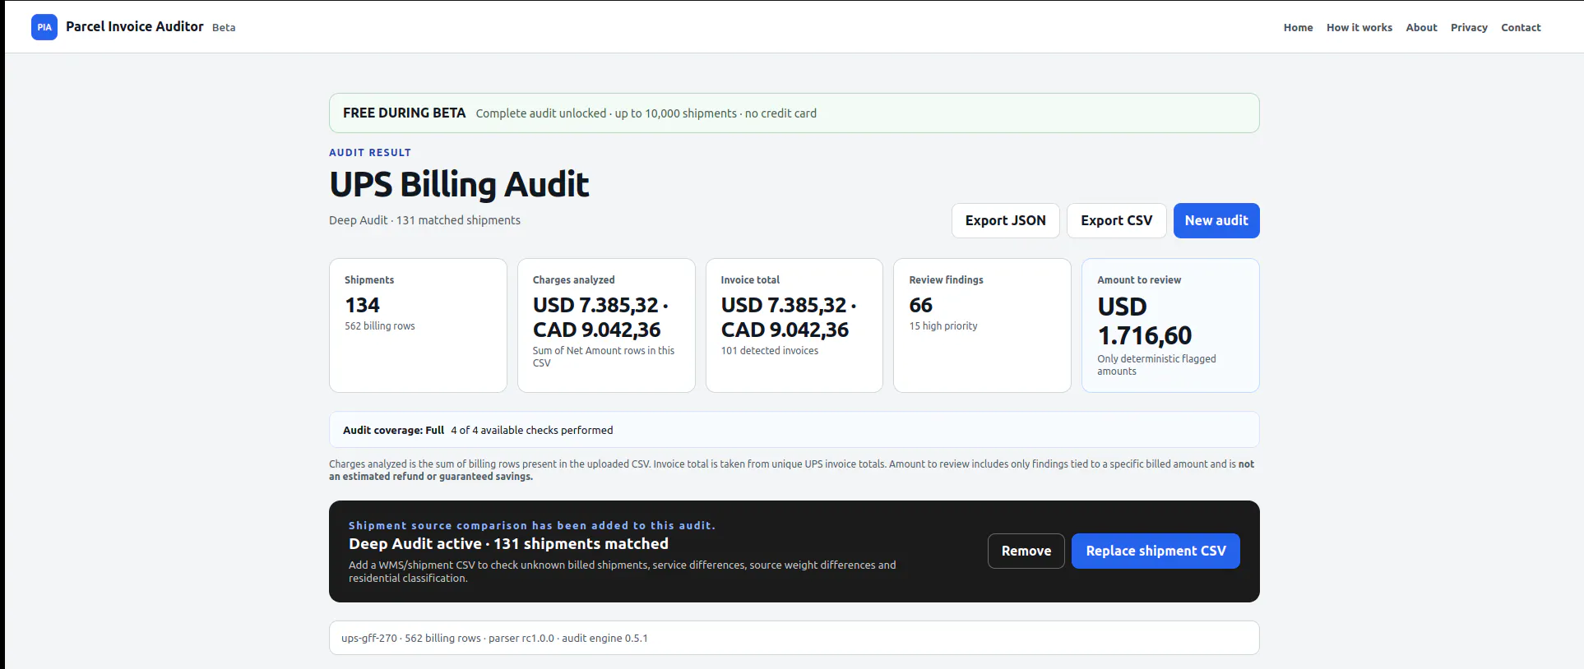Click the 'ups-gff-270' file info bar
Image resolution: width=1584 pixels, height=669 pixels.
[x=794, y=638]
